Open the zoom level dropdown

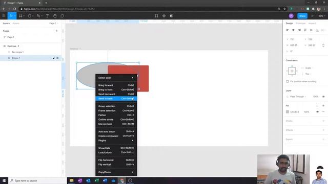click(322, 16)
